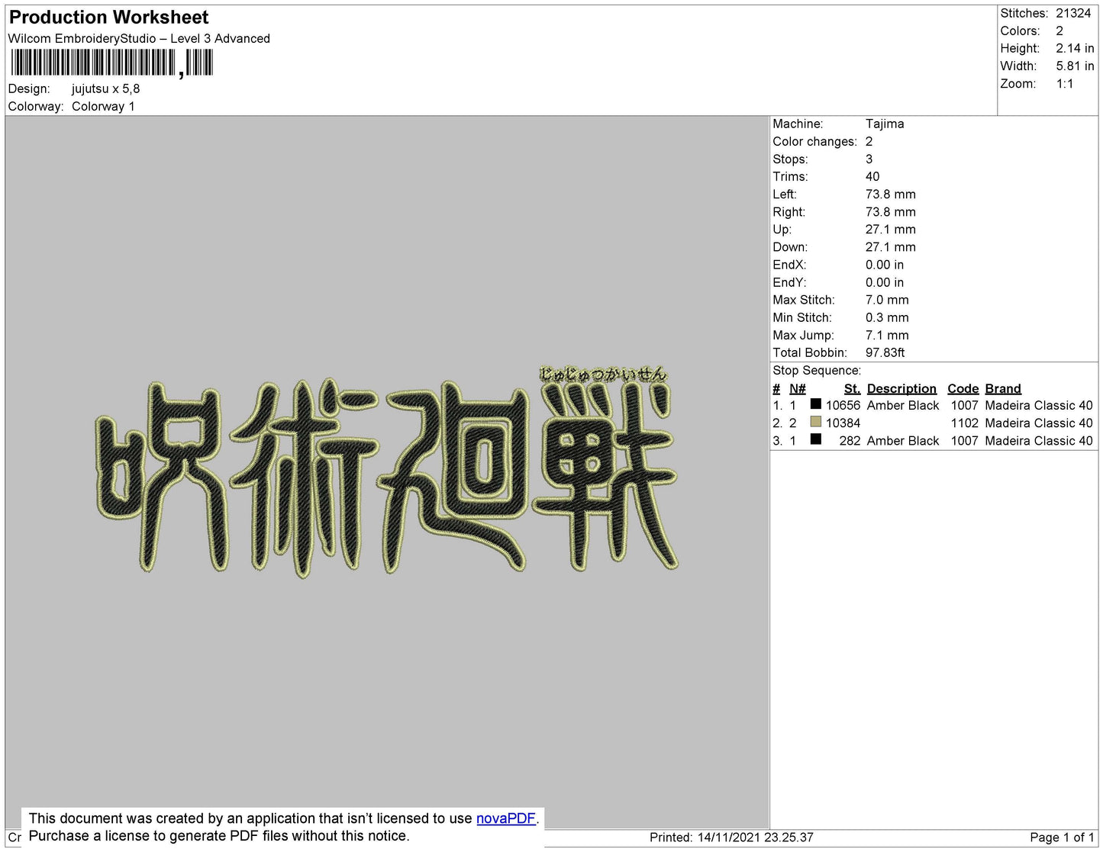Click the Width value '5.81 in'
This screenshot has height=852, width=1103.
coord(1075,66)
